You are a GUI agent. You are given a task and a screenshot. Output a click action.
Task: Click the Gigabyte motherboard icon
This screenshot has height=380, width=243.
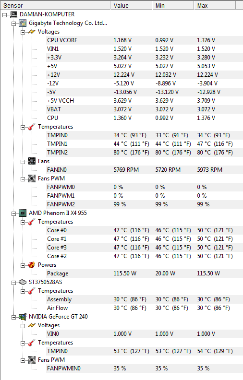(23, 23)
